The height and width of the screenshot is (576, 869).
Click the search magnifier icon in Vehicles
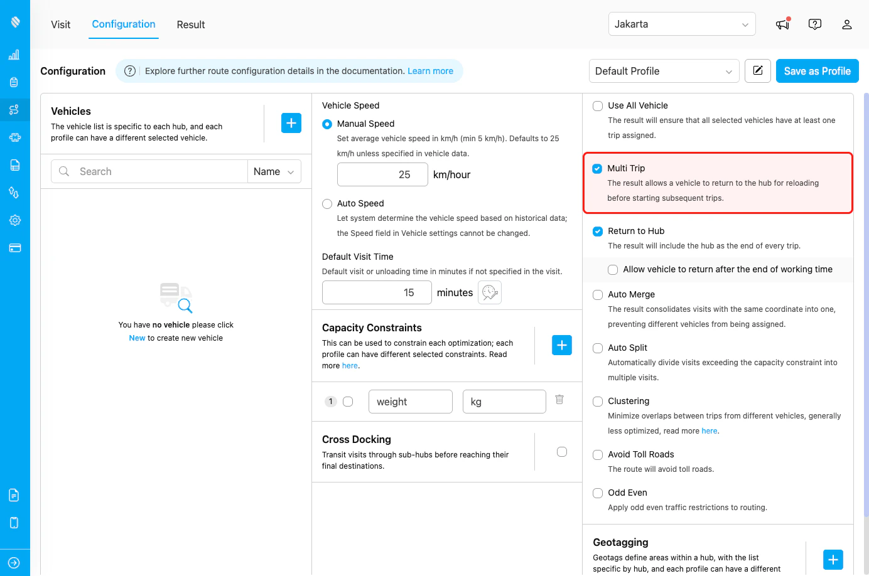point(64,171)
